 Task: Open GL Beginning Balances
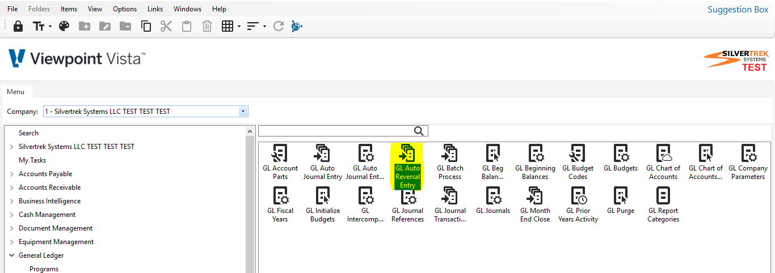tap(535, 162)
